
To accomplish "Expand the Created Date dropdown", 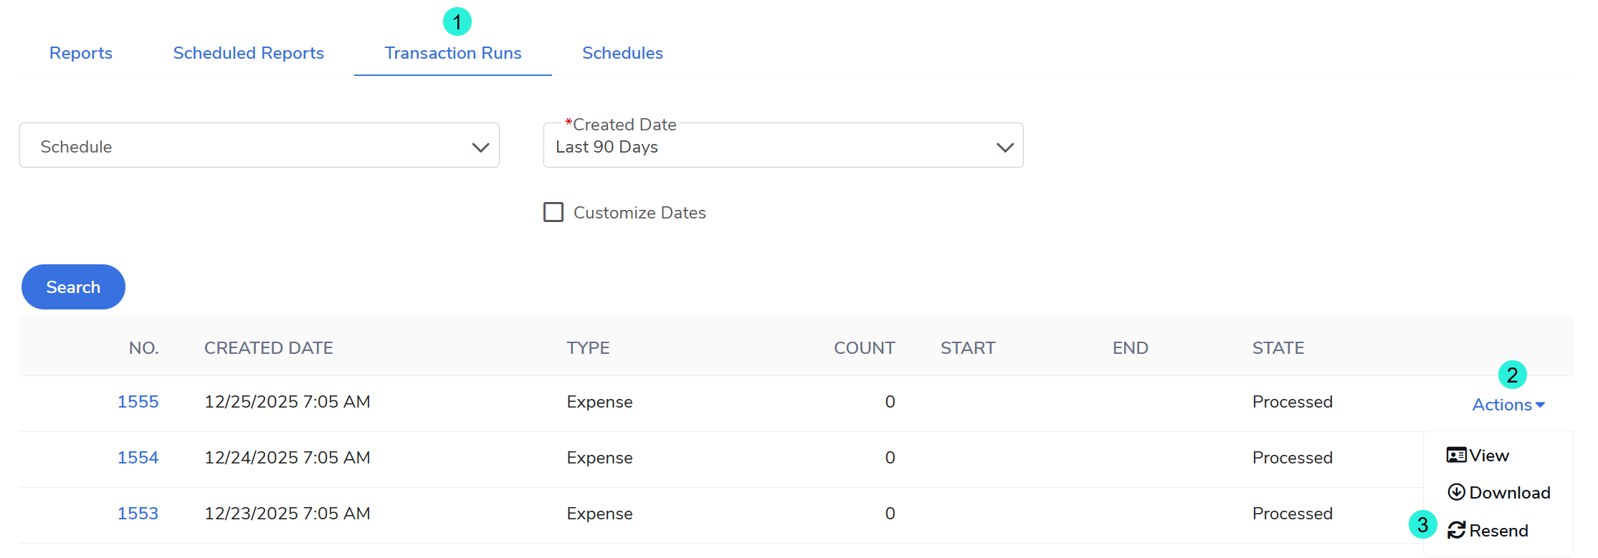I will click(783, 146).
